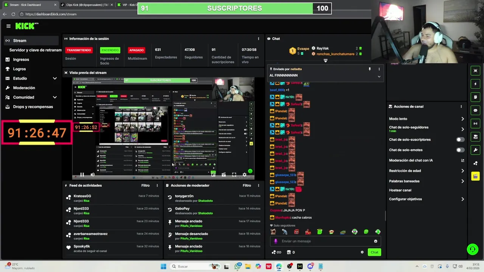The image size is (484, 272).
Task: Open Feed de actividades options menu
Action: 157,185
